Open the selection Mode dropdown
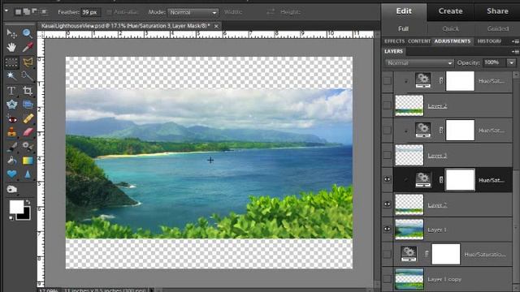The width and height of the screenshot is (520, 292). (x=193, y=12)
